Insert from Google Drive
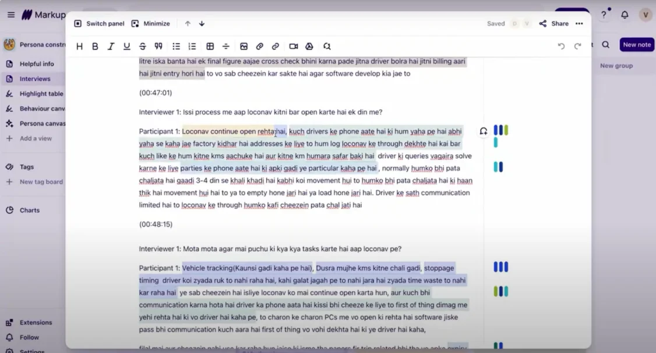This screenshot has width=656, height=353. tap(309, 47)
